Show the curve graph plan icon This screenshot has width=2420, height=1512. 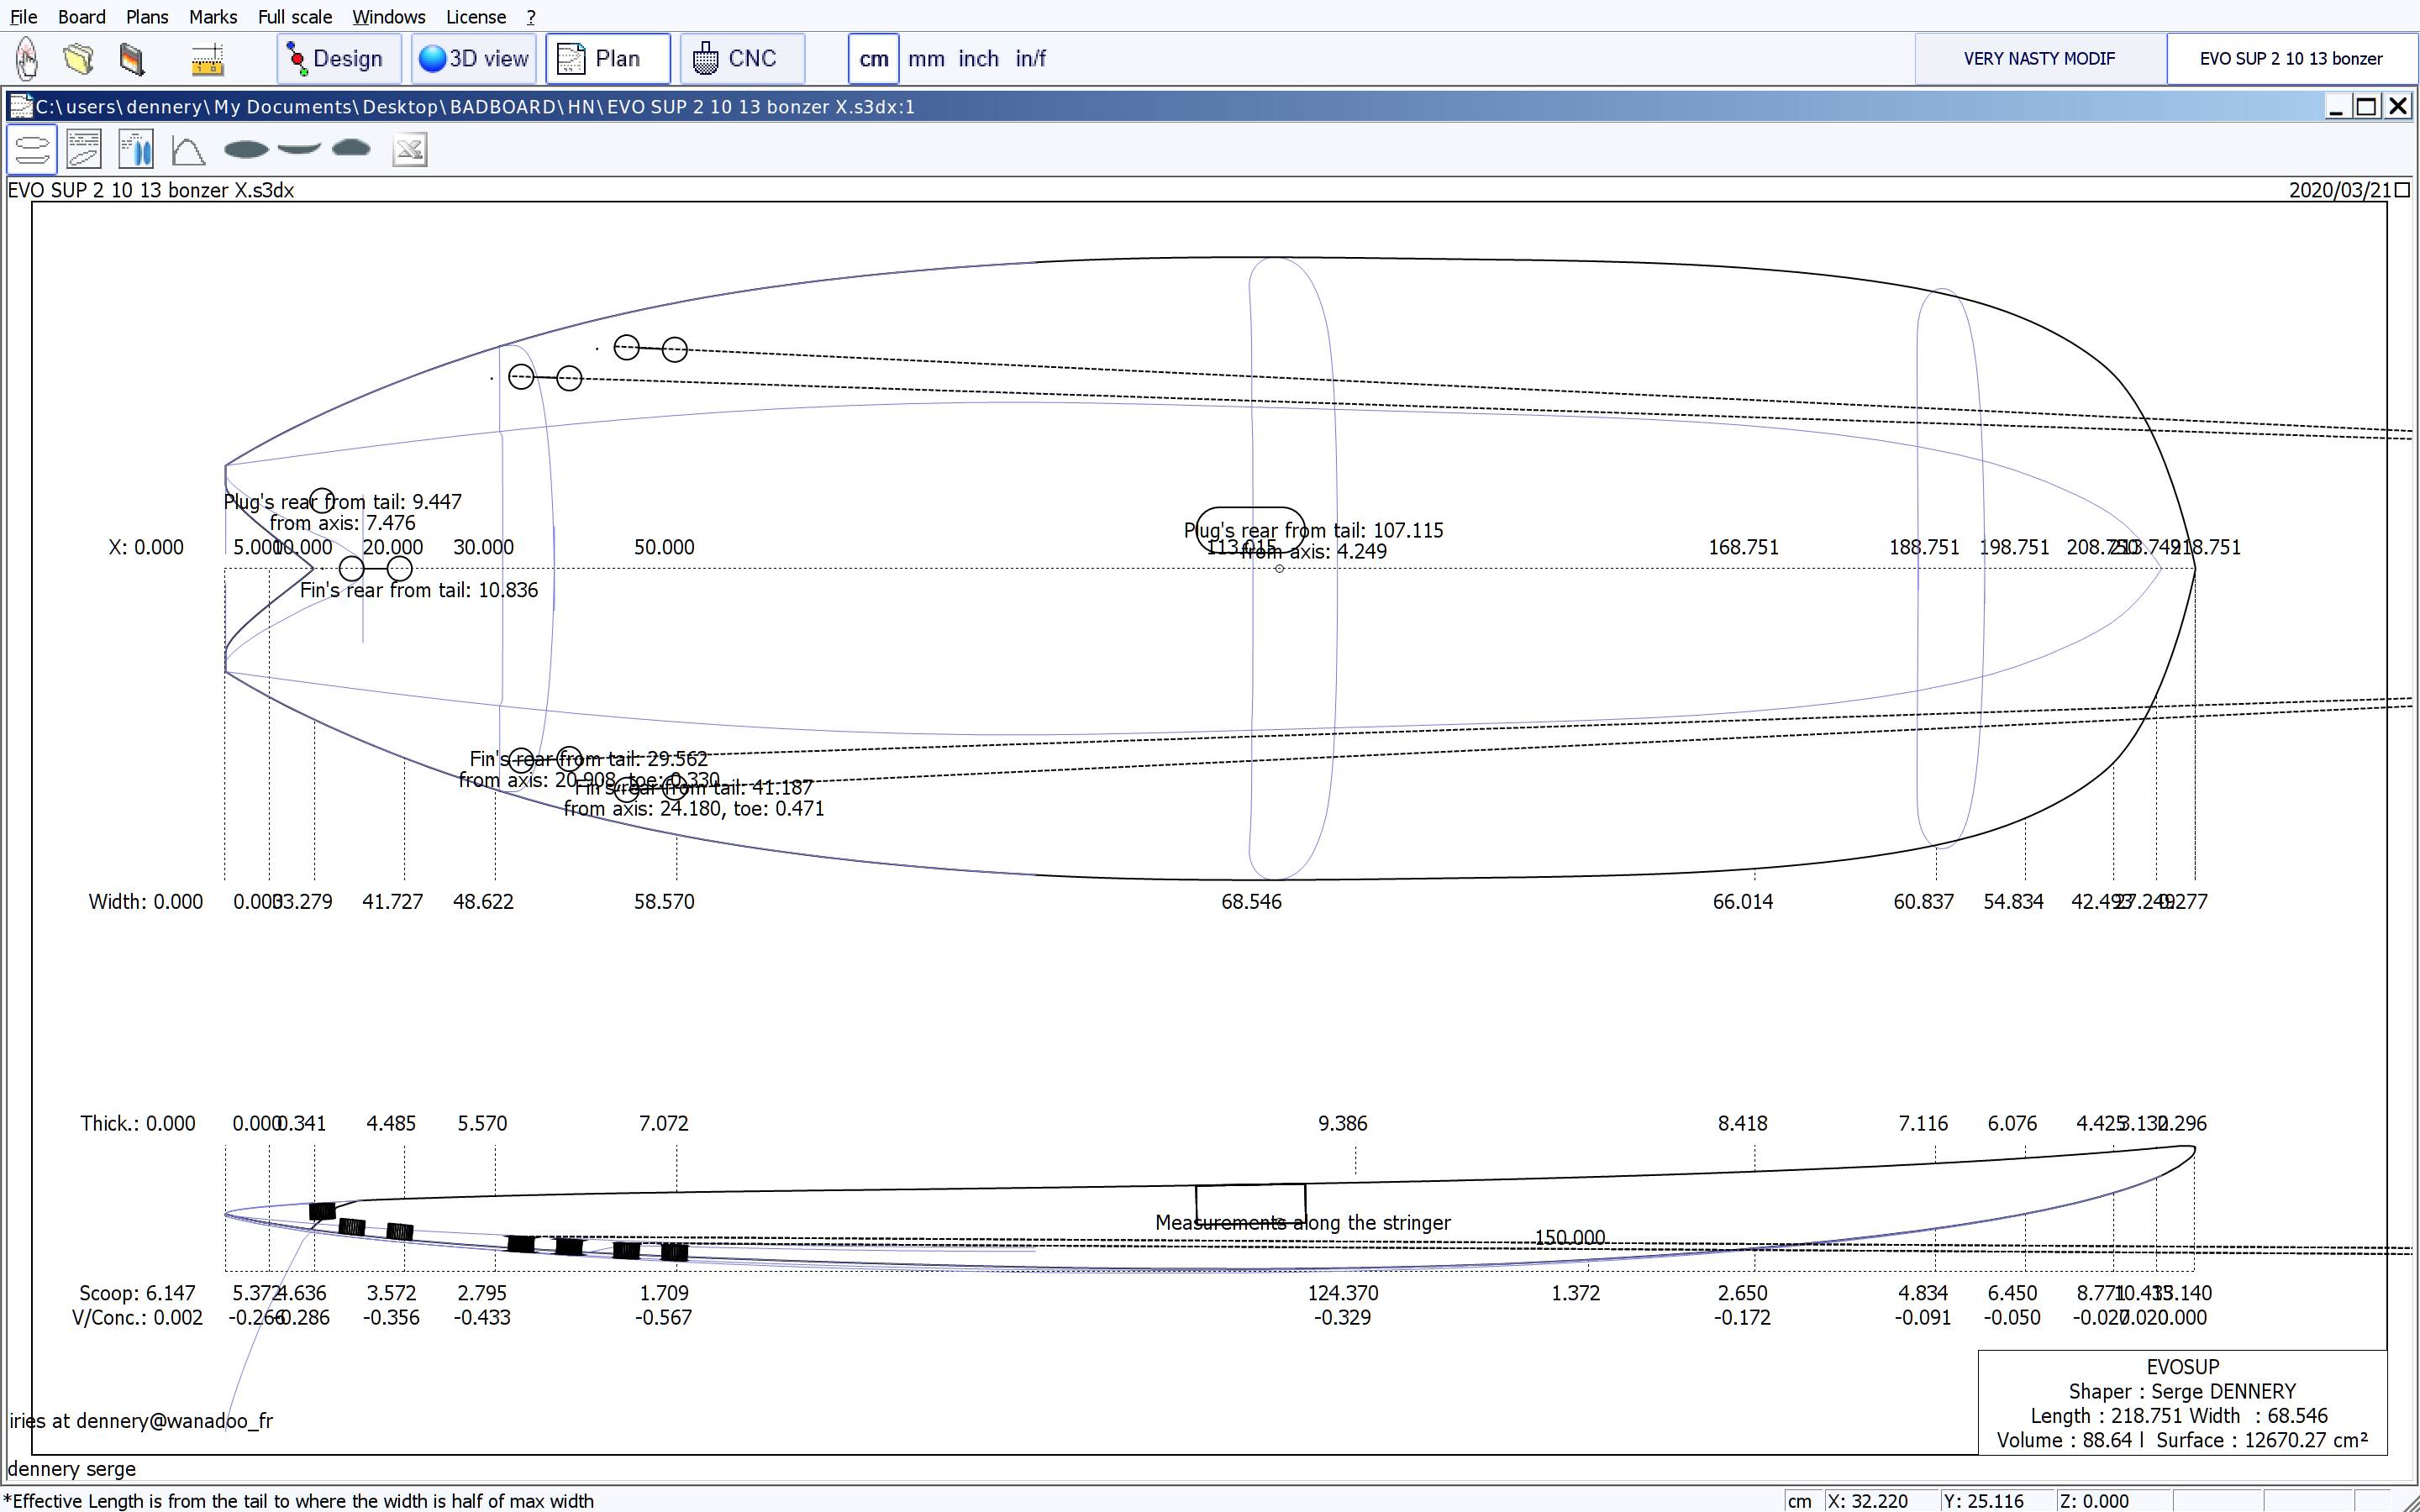click(188, 150)
